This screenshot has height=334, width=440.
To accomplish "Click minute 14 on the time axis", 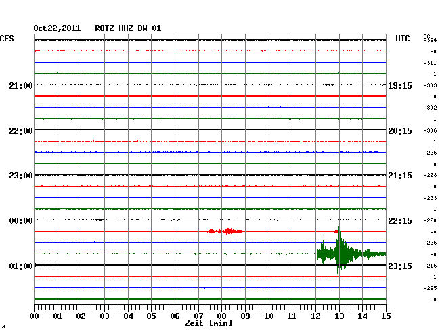I will point(363,316).
